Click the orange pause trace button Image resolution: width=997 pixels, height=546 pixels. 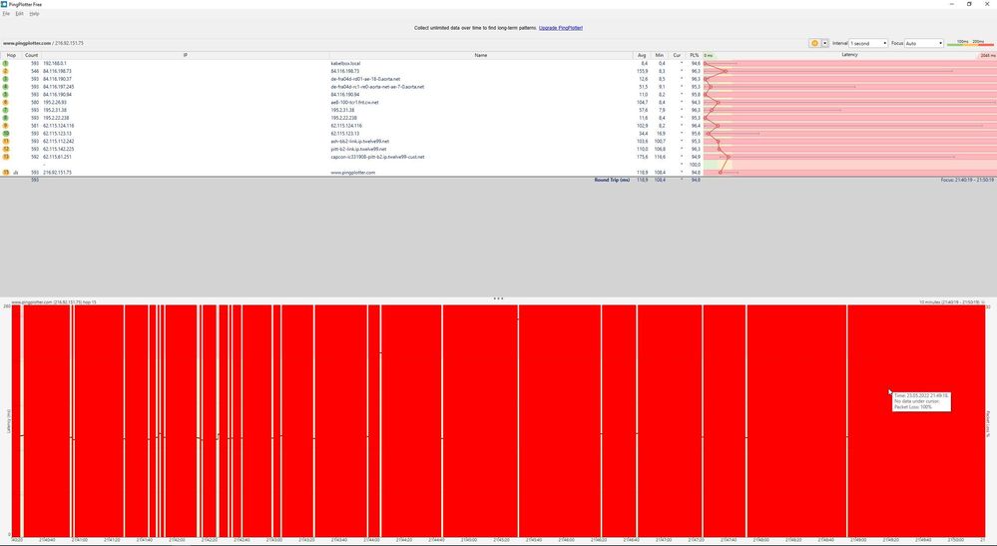(814, 43)
